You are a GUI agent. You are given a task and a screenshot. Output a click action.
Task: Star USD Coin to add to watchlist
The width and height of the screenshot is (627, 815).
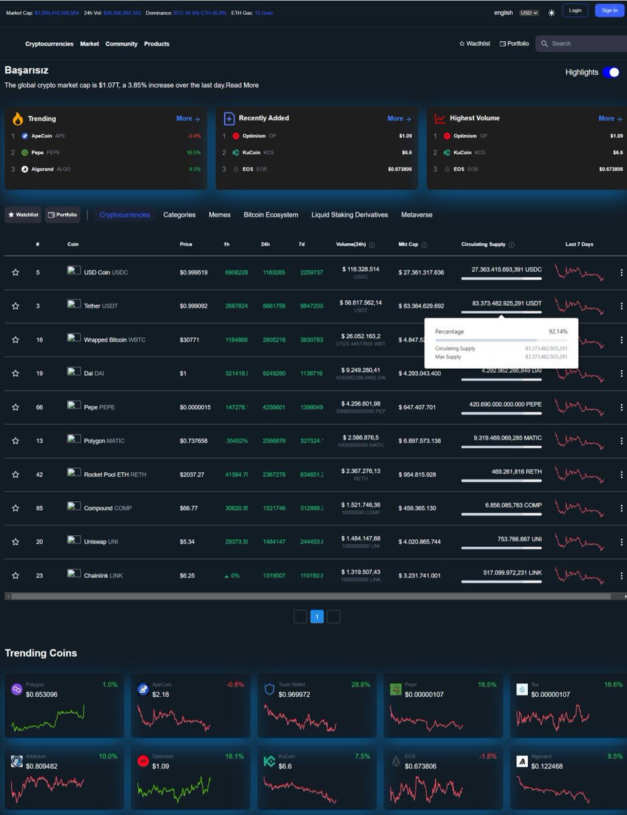coord(16,272)
